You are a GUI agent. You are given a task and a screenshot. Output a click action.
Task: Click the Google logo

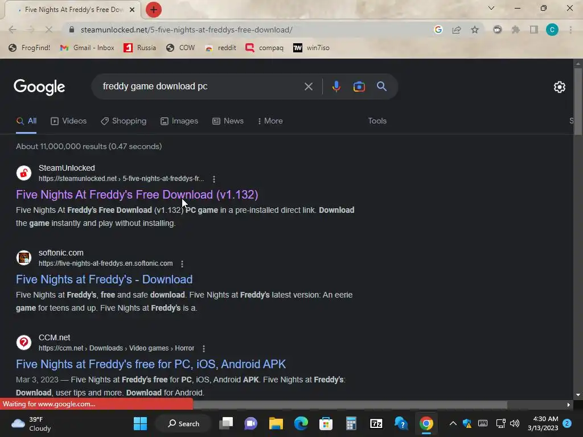tap(39, 87)
